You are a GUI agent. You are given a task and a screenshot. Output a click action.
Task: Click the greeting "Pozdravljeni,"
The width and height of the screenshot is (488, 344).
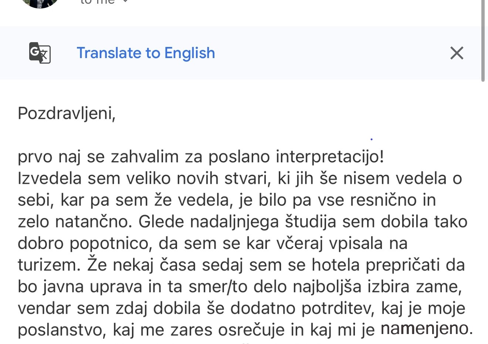pyautogui.click(x=67, y=113)
